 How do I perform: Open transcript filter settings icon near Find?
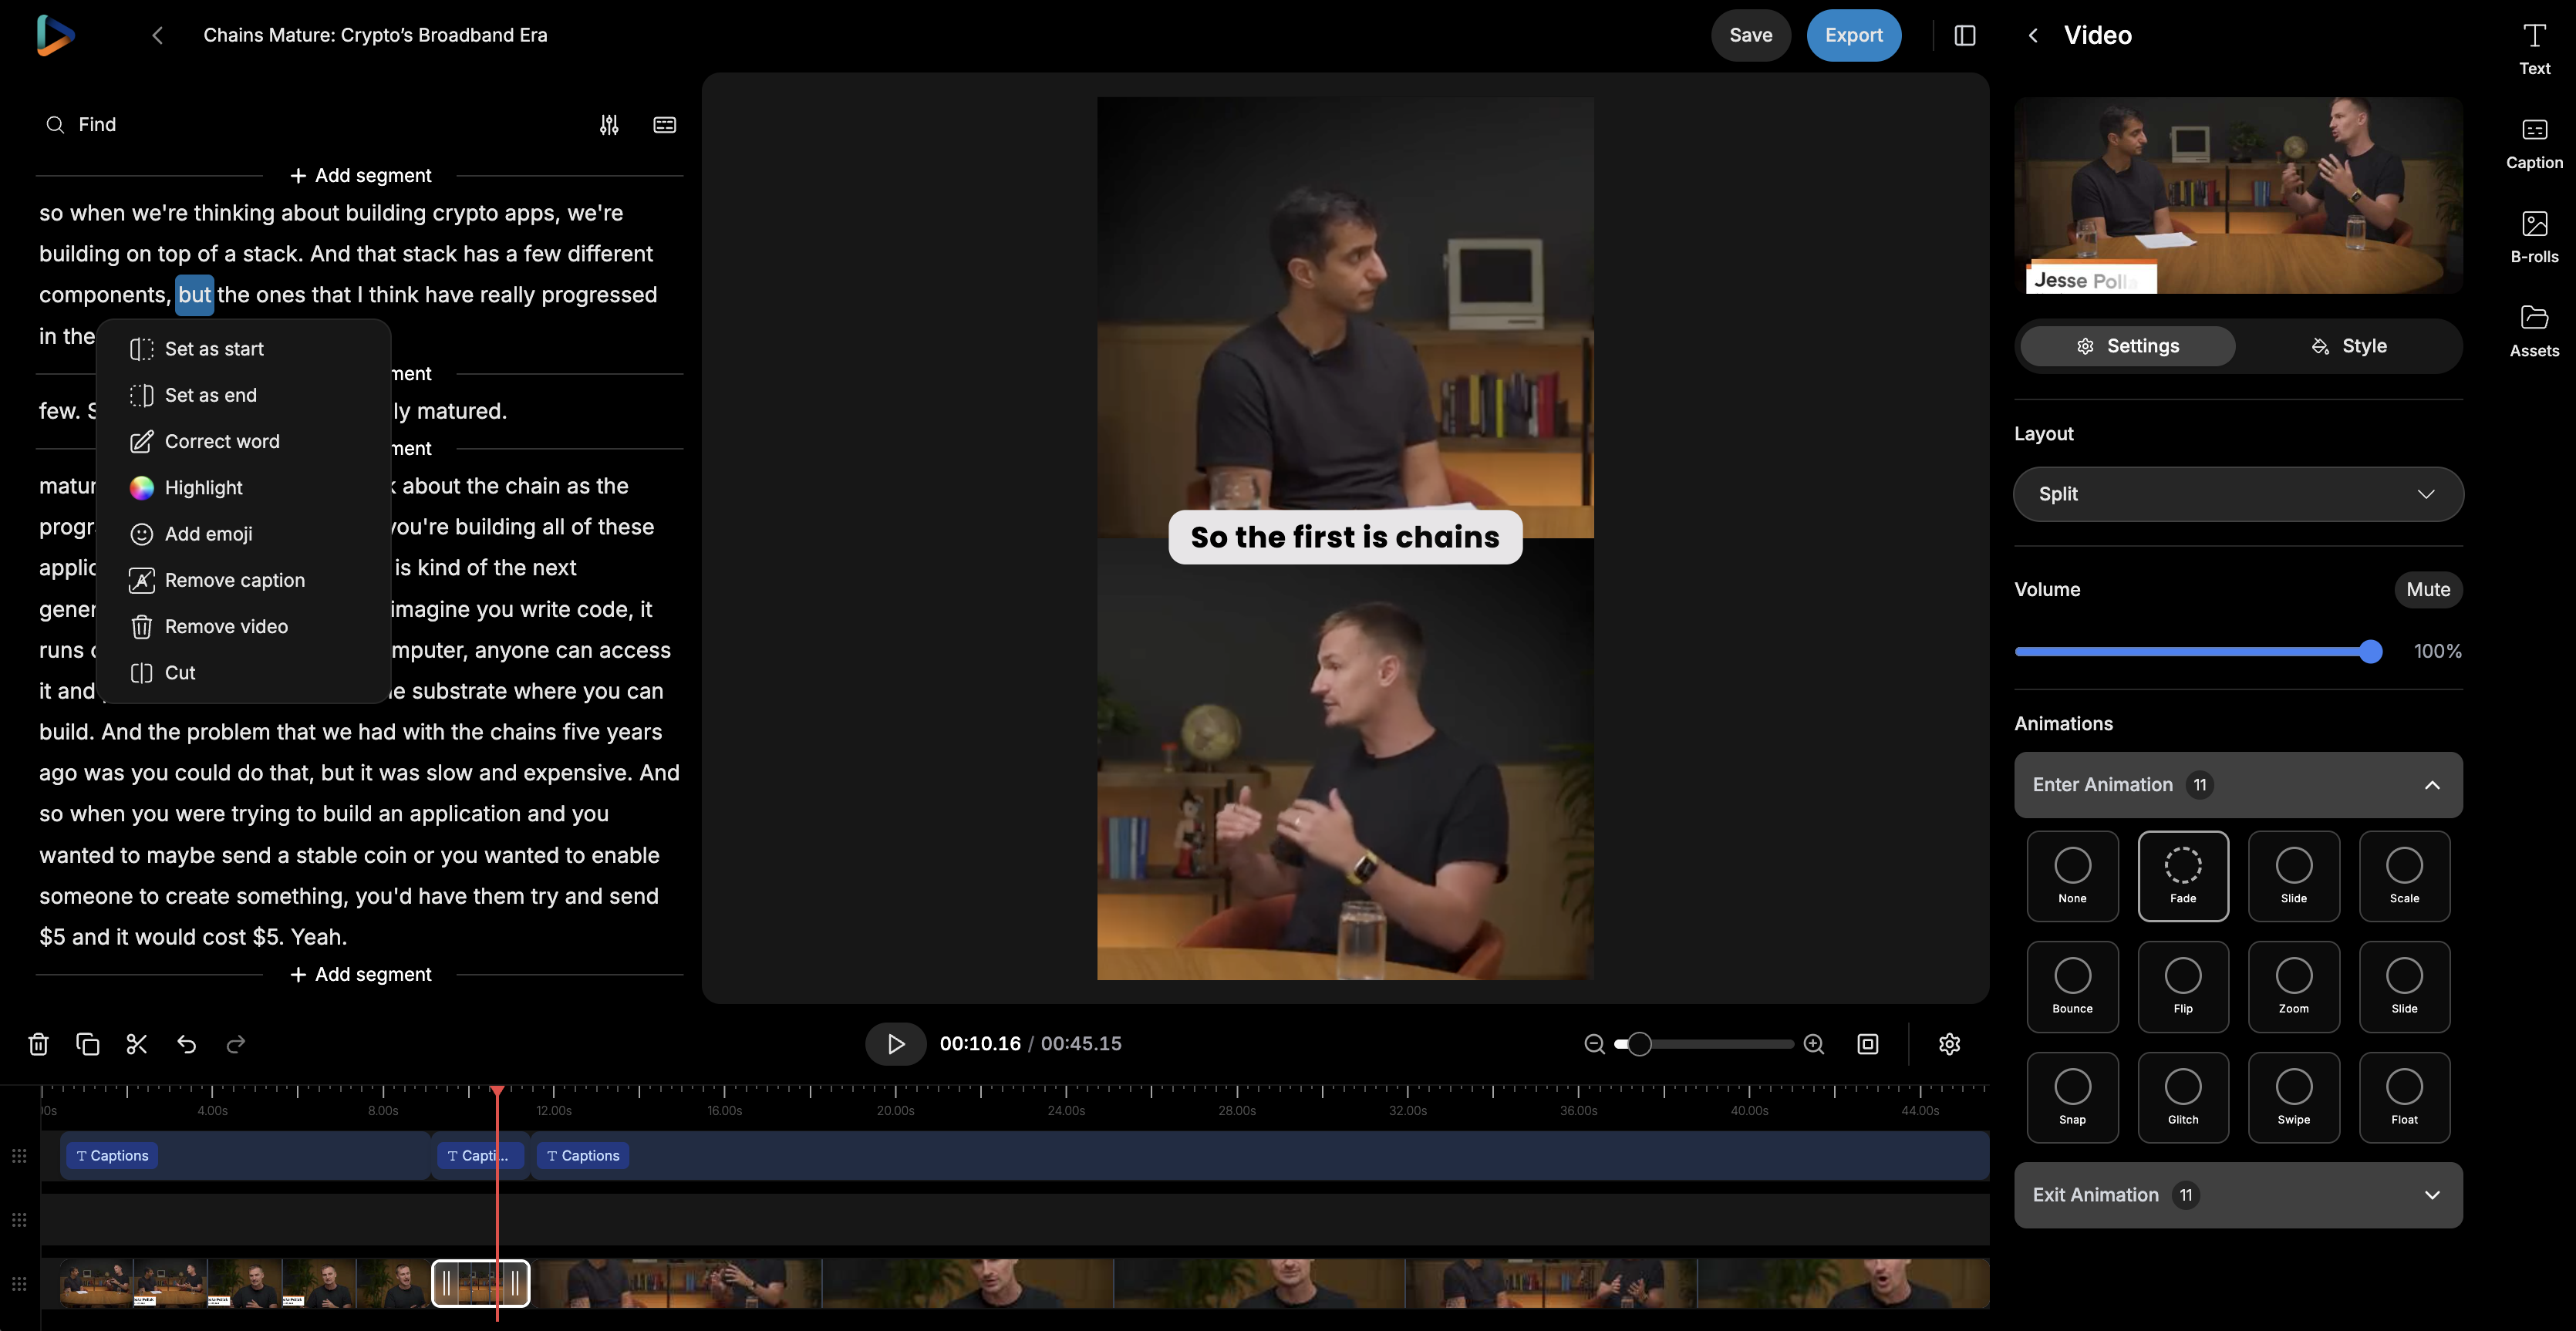pyautogui.click(x=609, y=124)
